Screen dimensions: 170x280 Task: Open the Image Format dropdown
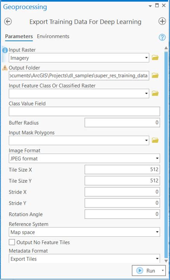pyautogui.click(x=157, y=158)
